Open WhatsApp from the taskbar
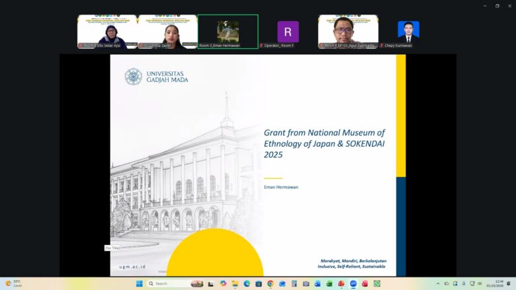The image size is (516, 290). pyautogui.click(x=377, y=283)
